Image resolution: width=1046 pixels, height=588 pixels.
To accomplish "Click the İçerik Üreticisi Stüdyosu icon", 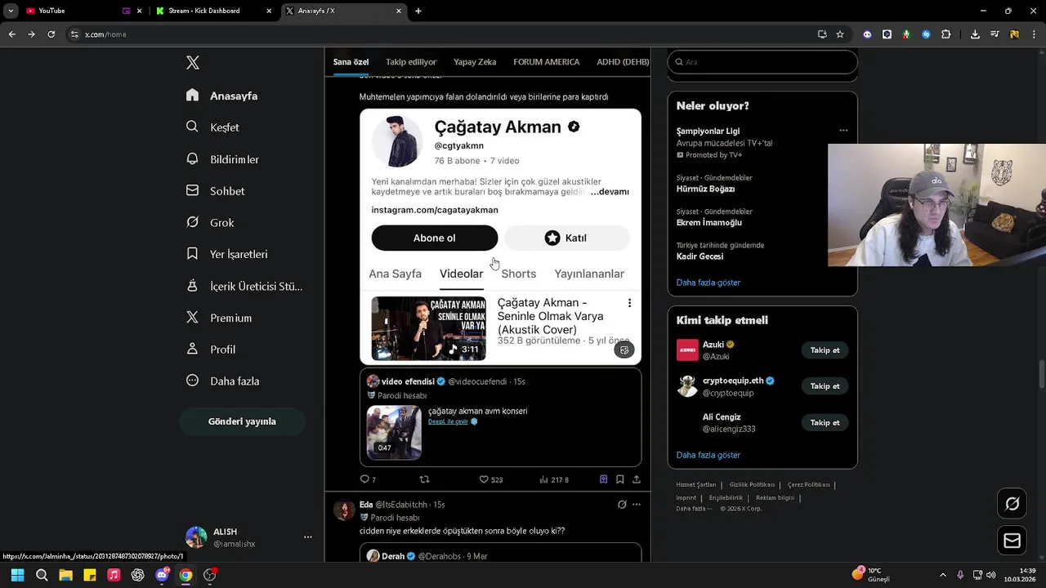I will coord(192,286).
